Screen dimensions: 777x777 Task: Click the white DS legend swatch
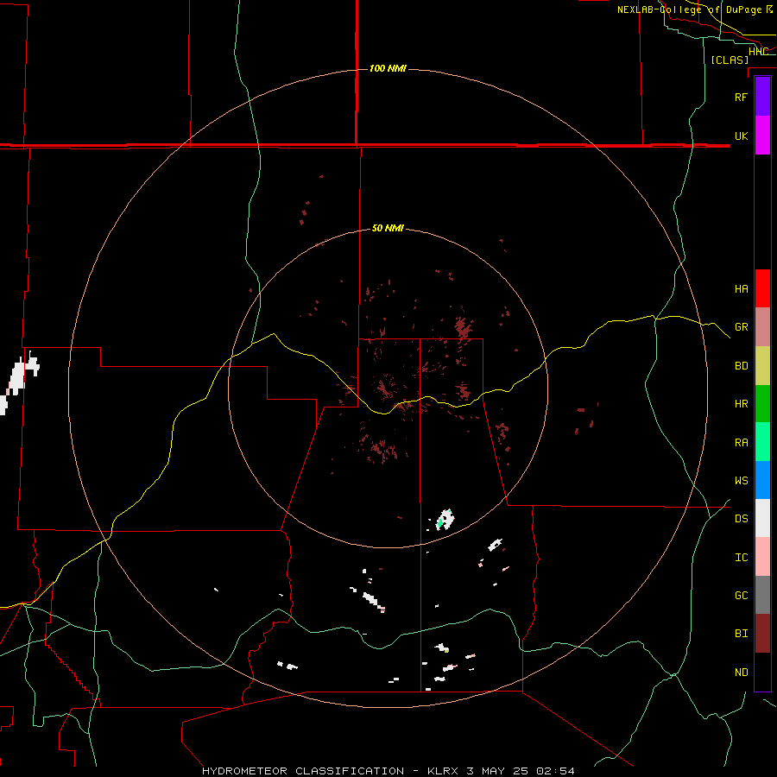pos(762,518)
